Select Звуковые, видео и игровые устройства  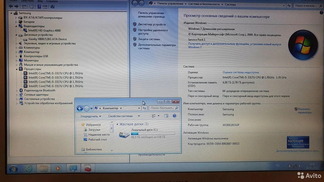(50, 44)
